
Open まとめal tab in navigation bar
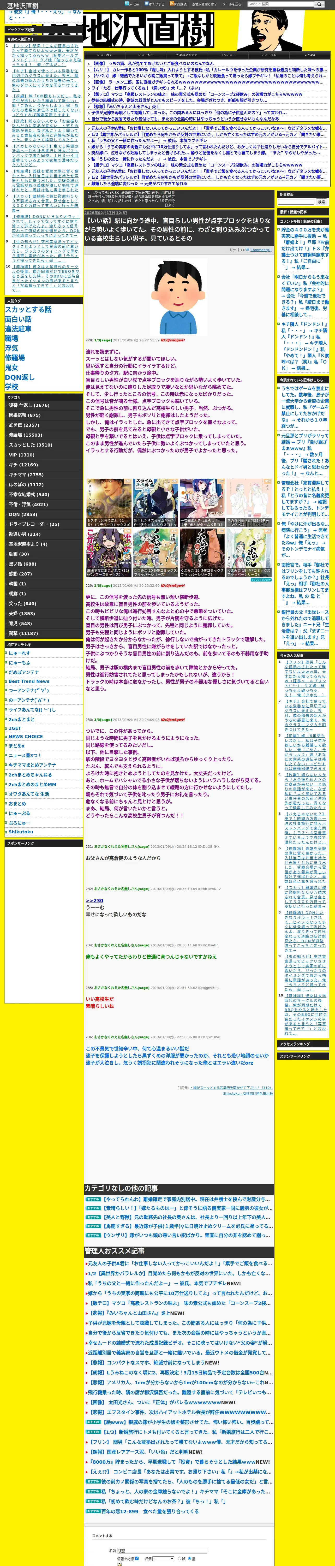click(309, 55)
